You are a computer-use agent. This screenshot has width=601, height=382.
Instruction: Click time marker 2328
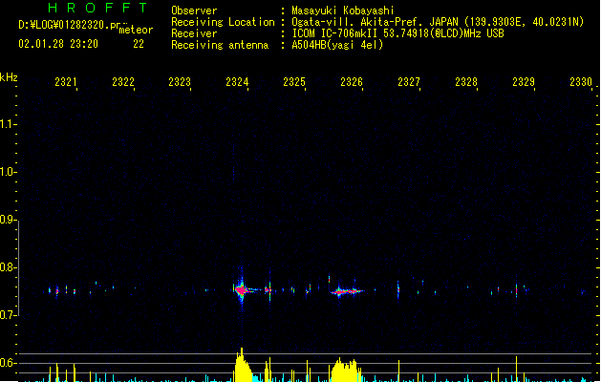click(466, 81)
